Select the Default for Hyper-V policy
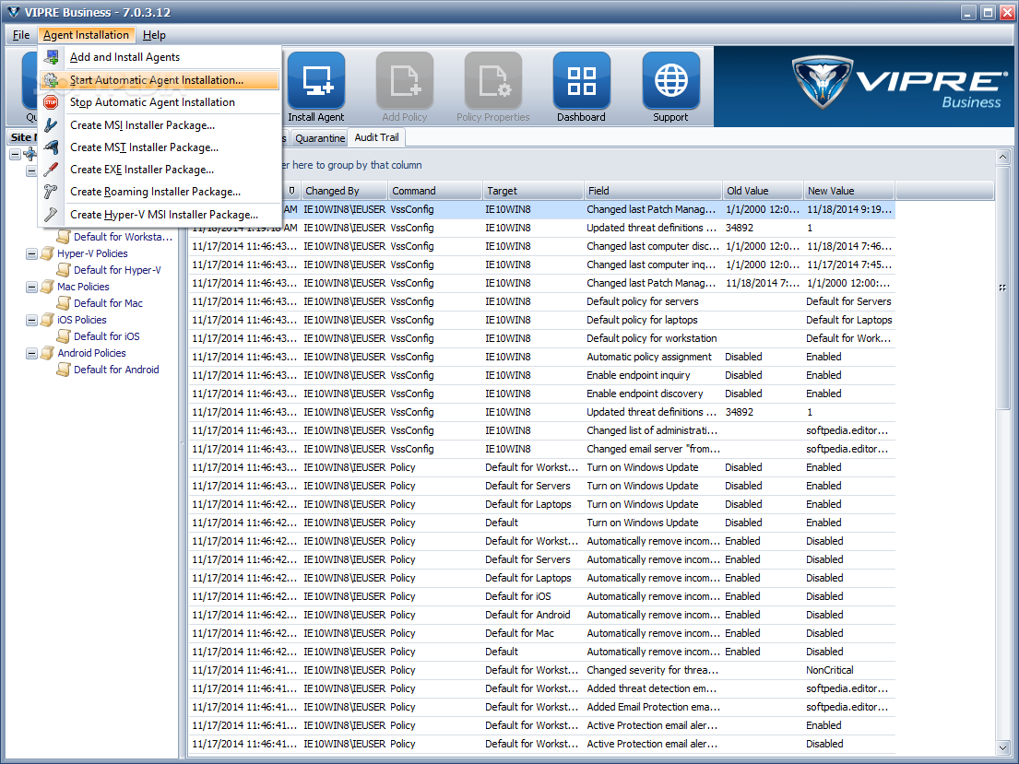Screen dimensions: 1019x764 pos(117,270)
